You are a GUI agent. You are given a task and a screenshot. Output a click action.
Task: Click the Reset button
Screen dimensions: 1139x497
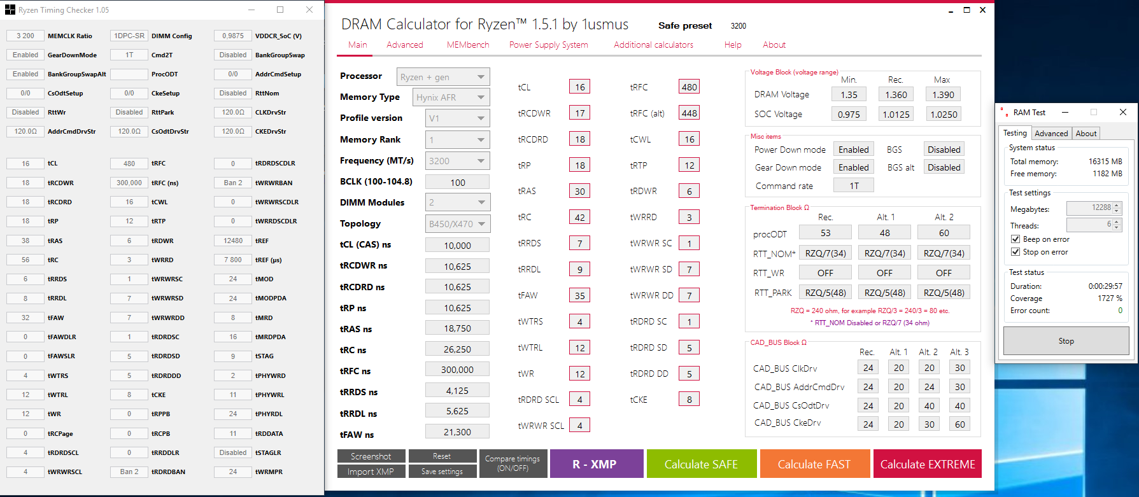coord(442,456)
